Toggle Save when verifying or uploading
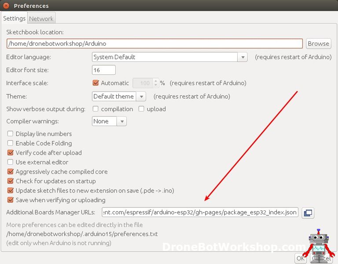This screenshot has height=264, width=338. 11,200
